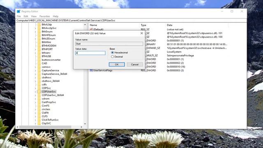Screen dimensions: 263x148
Task: Select the UserServiceFlags value name
Action: 103,70
